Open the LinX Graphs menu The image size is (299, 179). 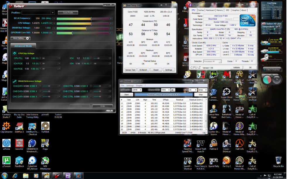pyautogui.click(x=139, y=86)
